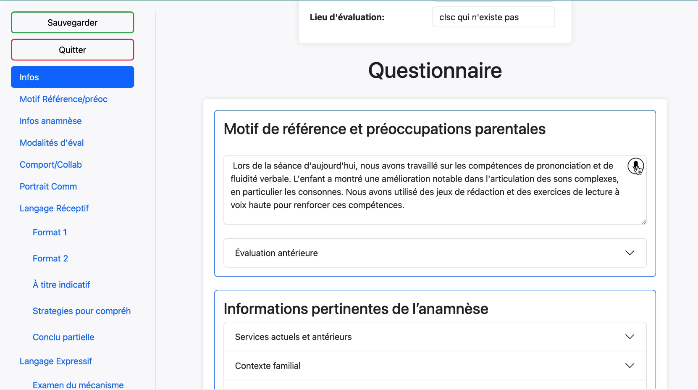This screenshot has height=390, width=698.
Task: Jump to Strategies pour compréh
Action: pos(81,311)
